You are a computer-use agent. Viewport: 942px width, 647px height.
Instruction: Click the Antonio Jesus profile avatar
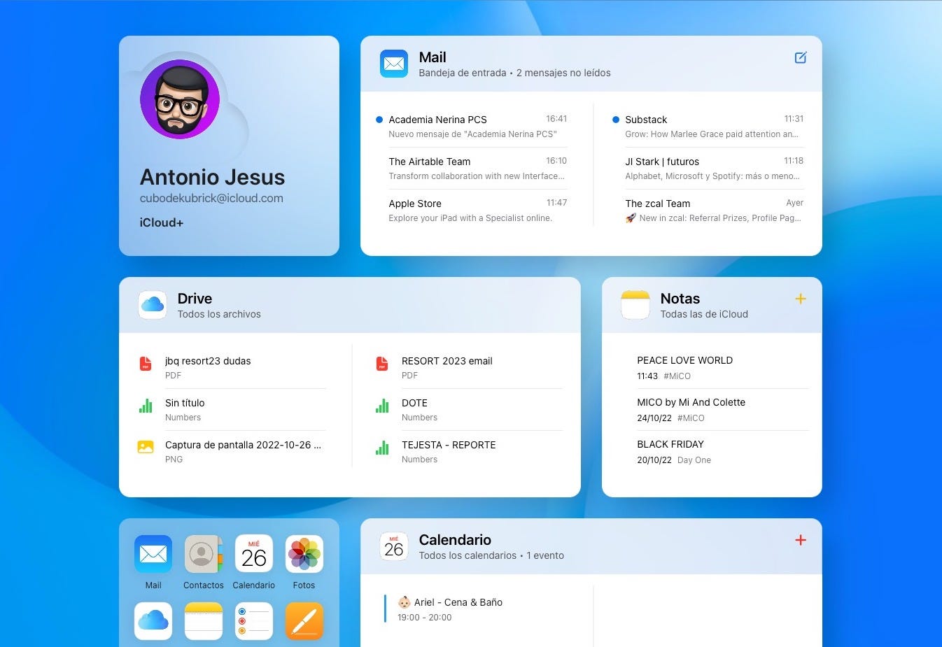click(180, 99)
